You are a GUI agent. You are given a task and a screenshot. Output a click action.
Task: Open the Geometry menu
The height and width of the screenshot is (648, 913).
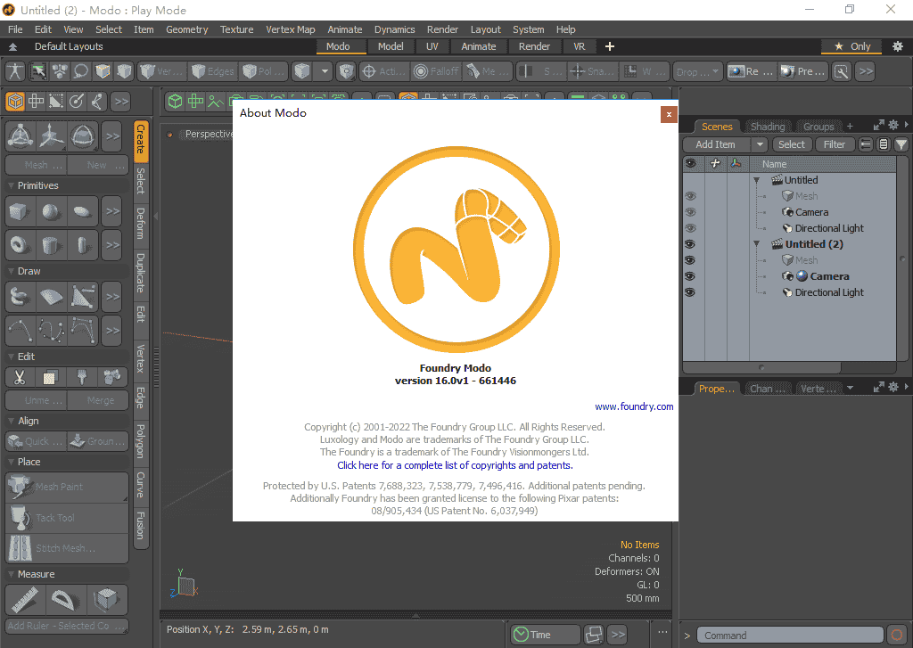pyautogui.click(x=186, y=29)
